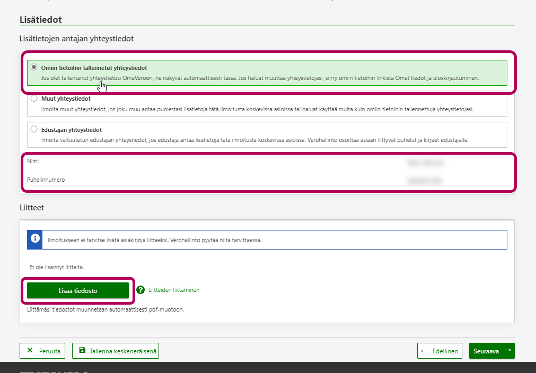Click the Lisätiedot section heading
The width and height of the screenshot is (536, 373).
coord(41,20)
